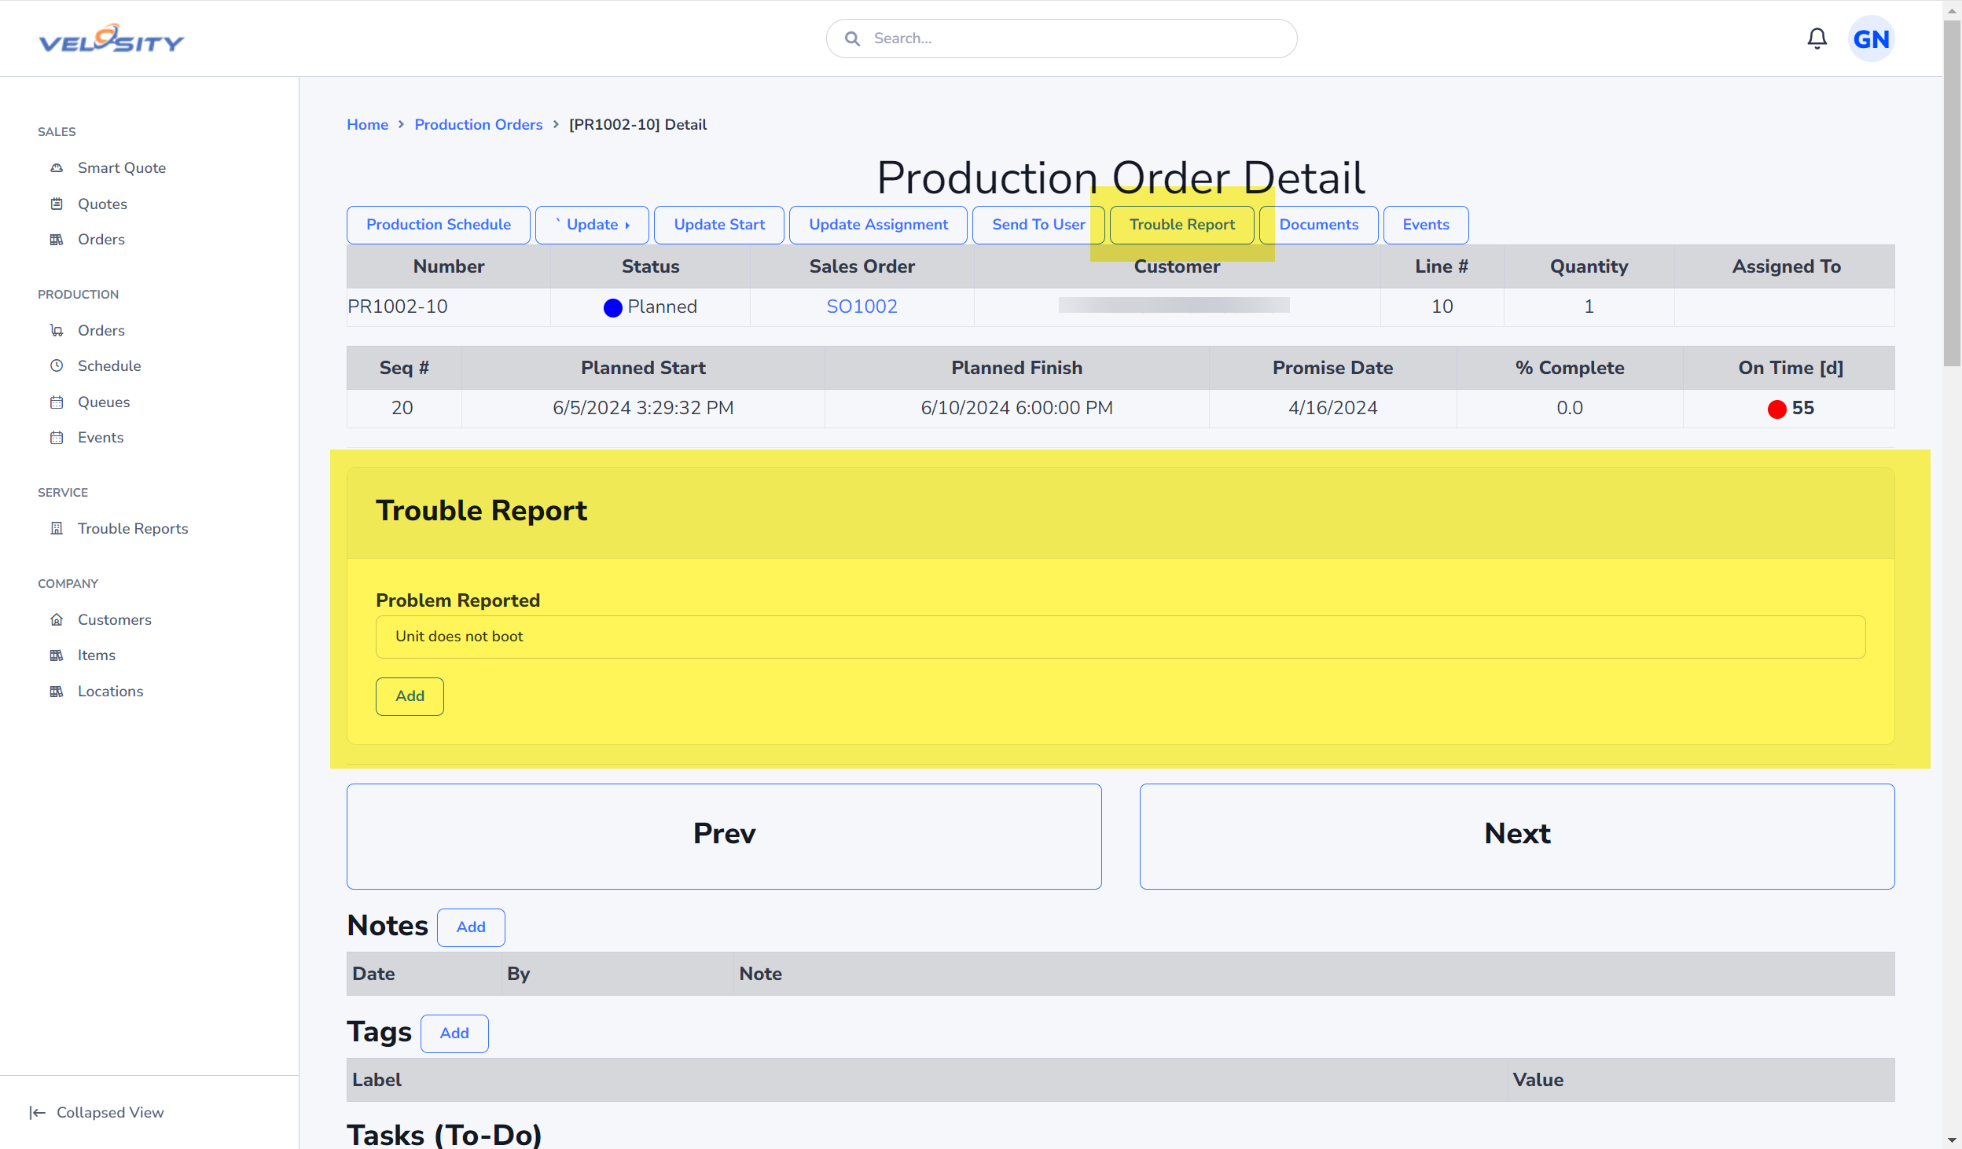This screenshot has width=1962, height=1149.
Task: Open Items in the sidebar
Action: (x=97, y=655)
